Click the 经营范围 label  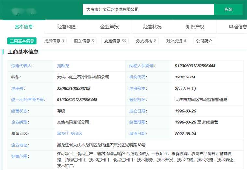click(20, 156)
